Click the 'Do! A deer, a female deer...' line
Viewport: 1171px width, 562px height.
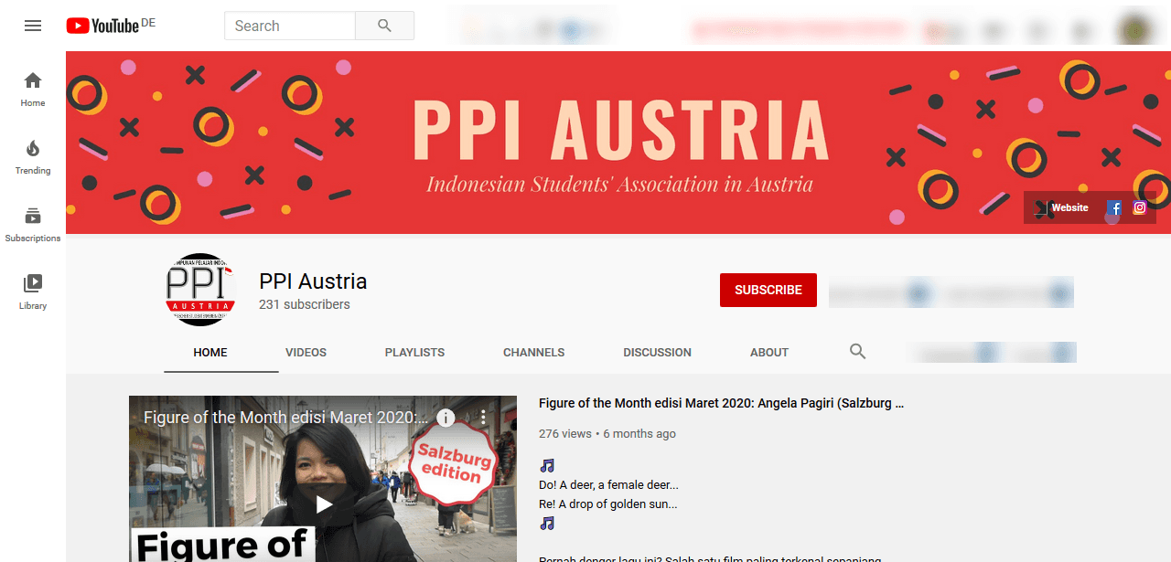(x=609, y=485)
